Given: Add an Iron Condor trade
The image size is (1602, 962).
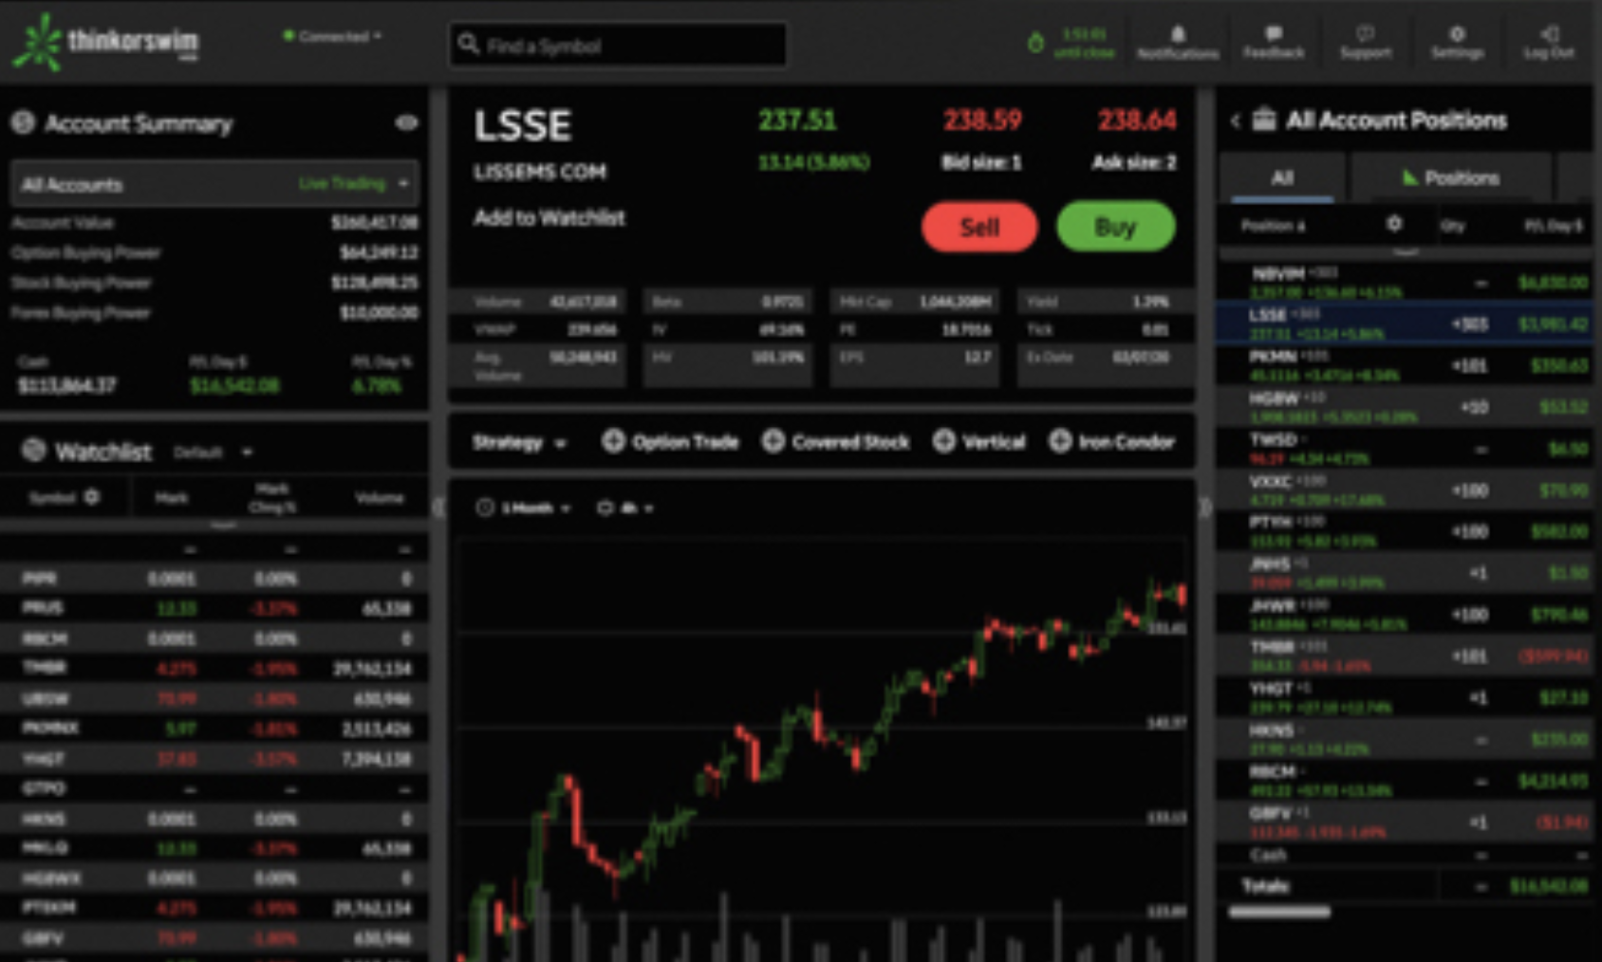Looking at the screenshot, I should click(1113, 441).
